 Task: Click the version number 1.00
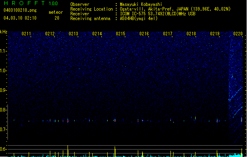(x=53, y=4)
